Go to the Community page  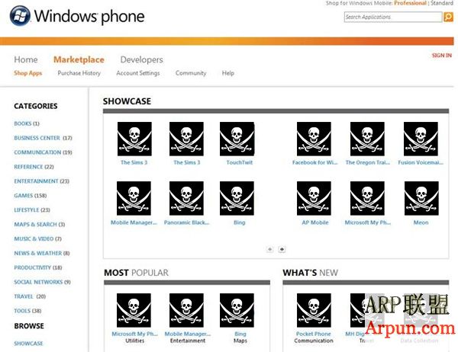[x=191, y=73]
